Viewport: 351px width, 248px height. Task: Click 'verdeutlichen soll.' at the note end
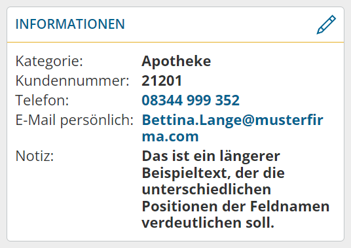click(x=208, y=222)
